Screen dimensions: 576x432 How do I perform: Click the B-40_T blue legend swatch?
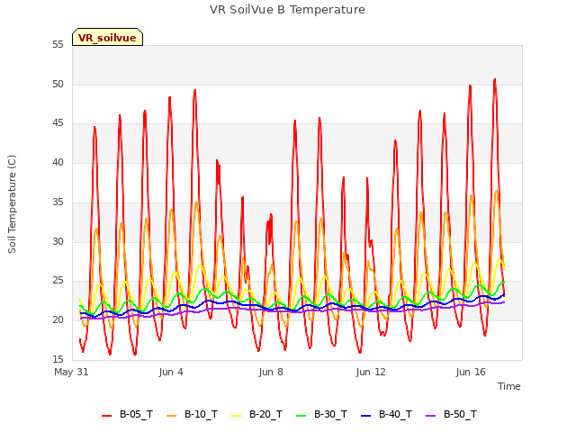point(366,416)
